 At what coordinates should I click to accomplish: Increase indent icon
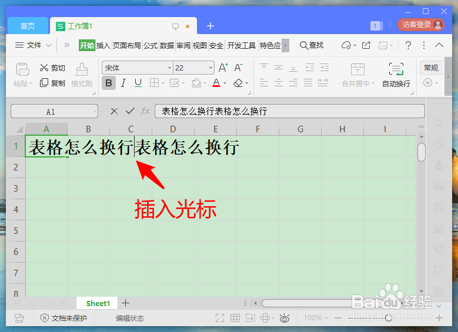click(x=324, y=68)
